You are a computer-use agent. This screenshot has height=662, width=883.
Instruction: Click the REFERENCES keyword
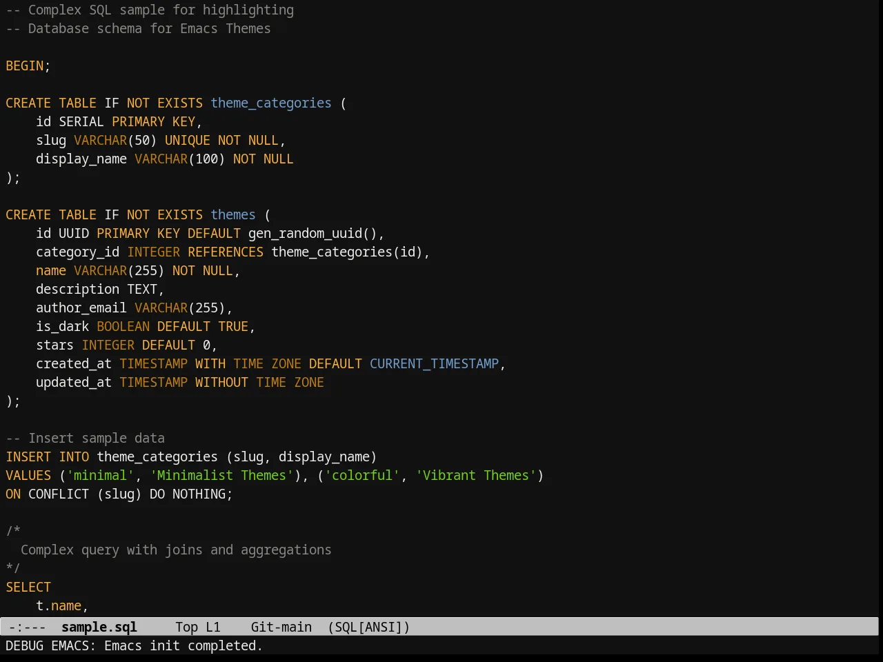pyautogui.click(x=226, y=252)
